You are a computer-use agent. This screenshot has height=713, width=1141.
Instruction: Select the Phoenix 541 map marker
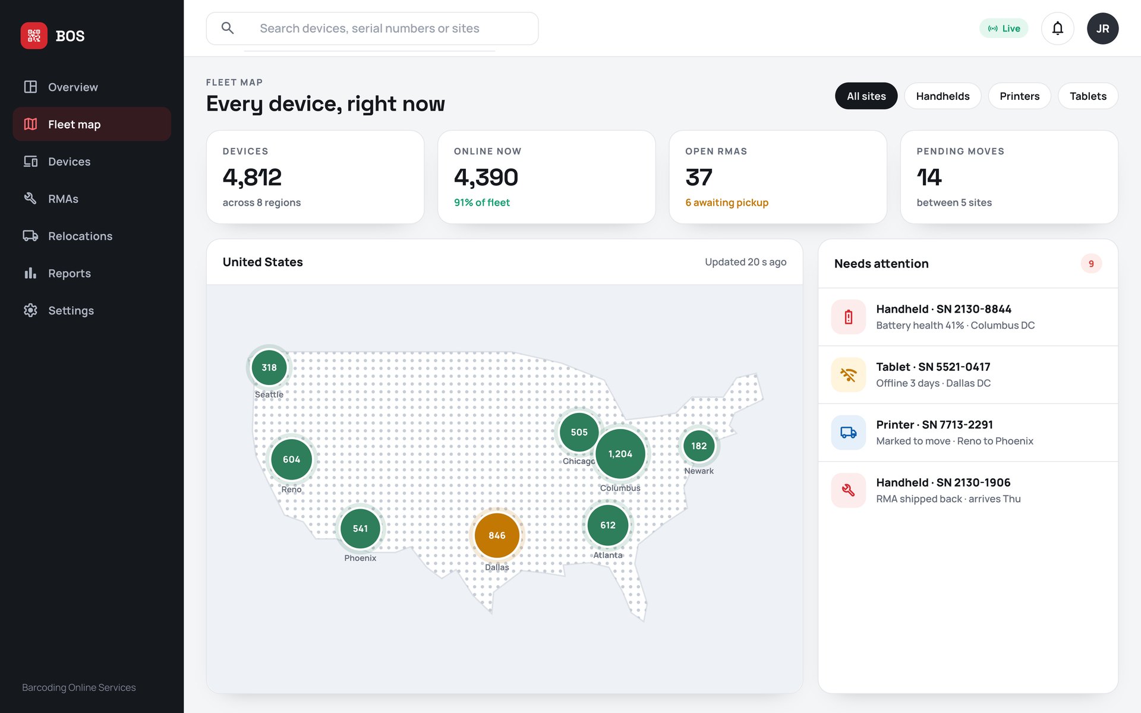click(x=360, y=528)
